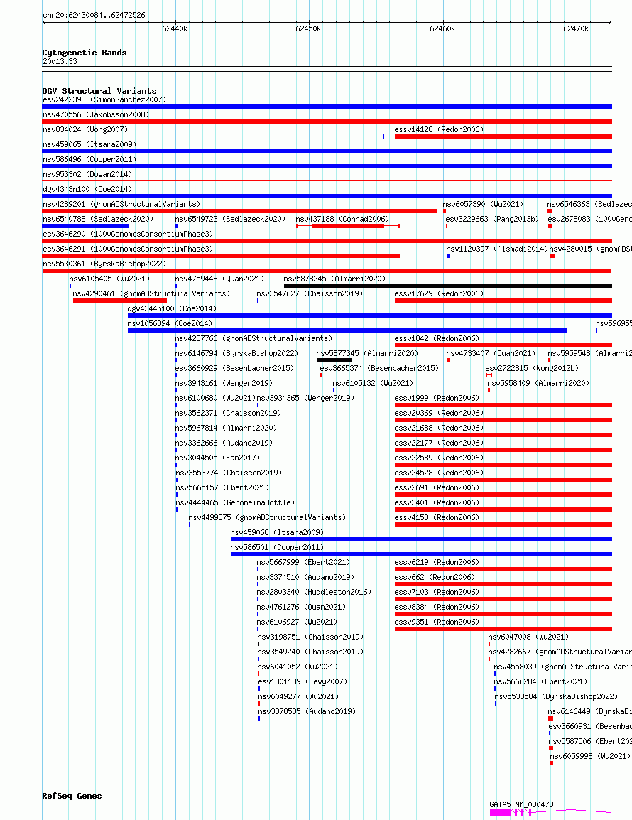
Task: Open nsv5967814 (Almarri2020) variant
Action: point(226,428)
